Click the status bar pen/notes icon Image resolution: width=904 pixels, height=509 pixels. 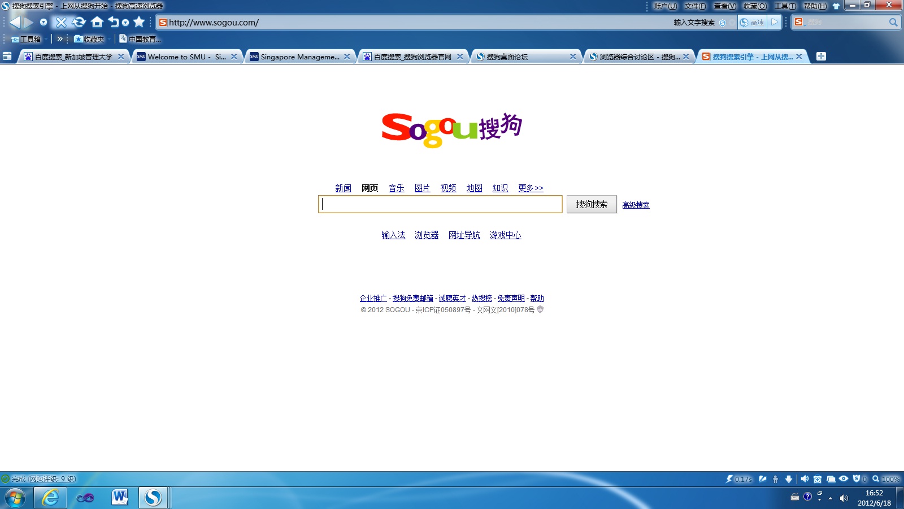pyautogui.click(x=763, y=479)
